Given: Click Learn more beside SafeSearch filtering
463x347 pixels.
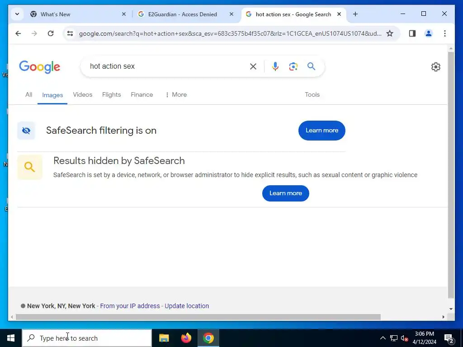Looking at the screenshot, I should (x=322, y=131).
